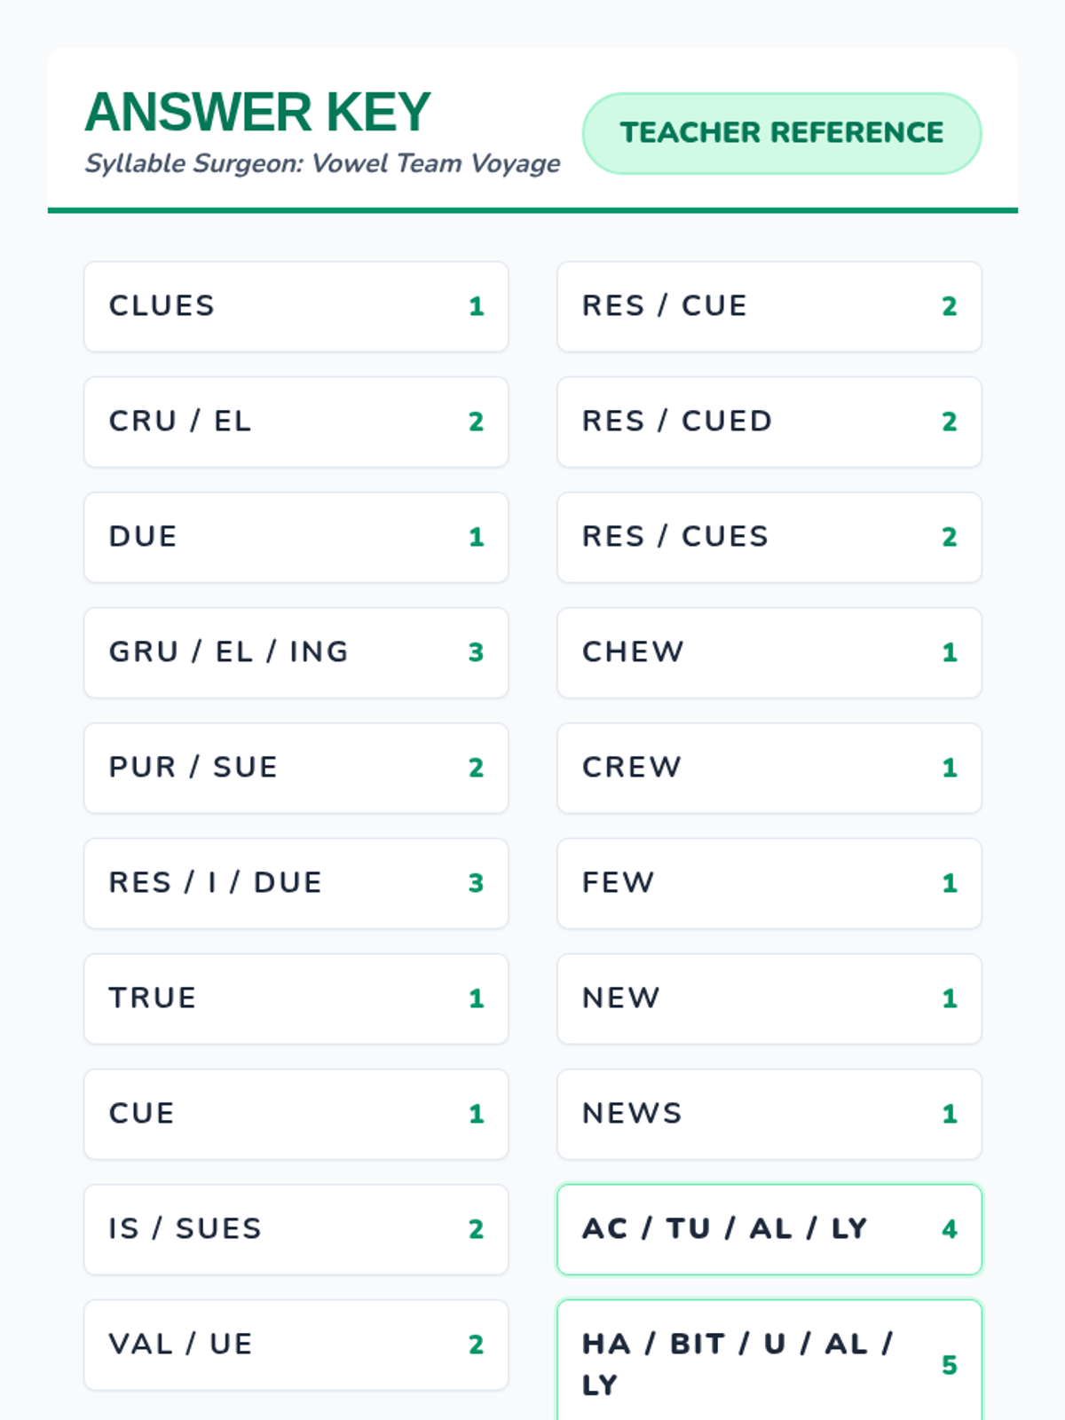Select the RES / CUED card

[769, 422]
